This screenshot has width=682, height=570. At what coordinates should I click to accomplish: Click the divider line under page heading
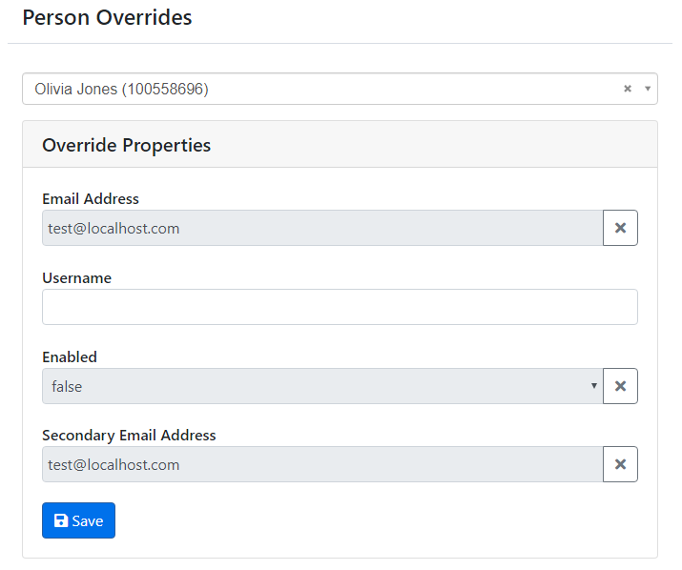pyautogui.click(x=340, y=43)
